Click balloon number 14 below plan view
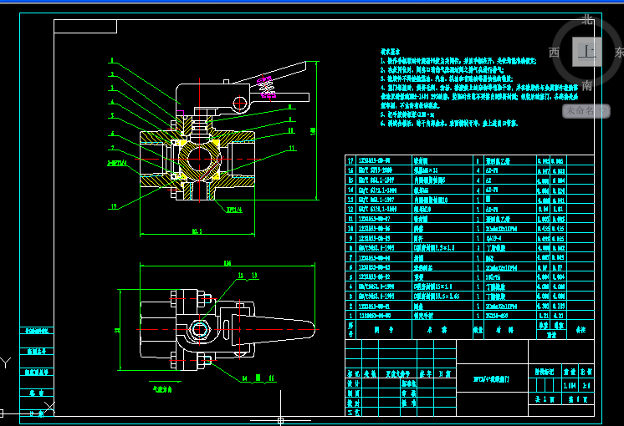The image size is (624, 426). coord(244,378)
